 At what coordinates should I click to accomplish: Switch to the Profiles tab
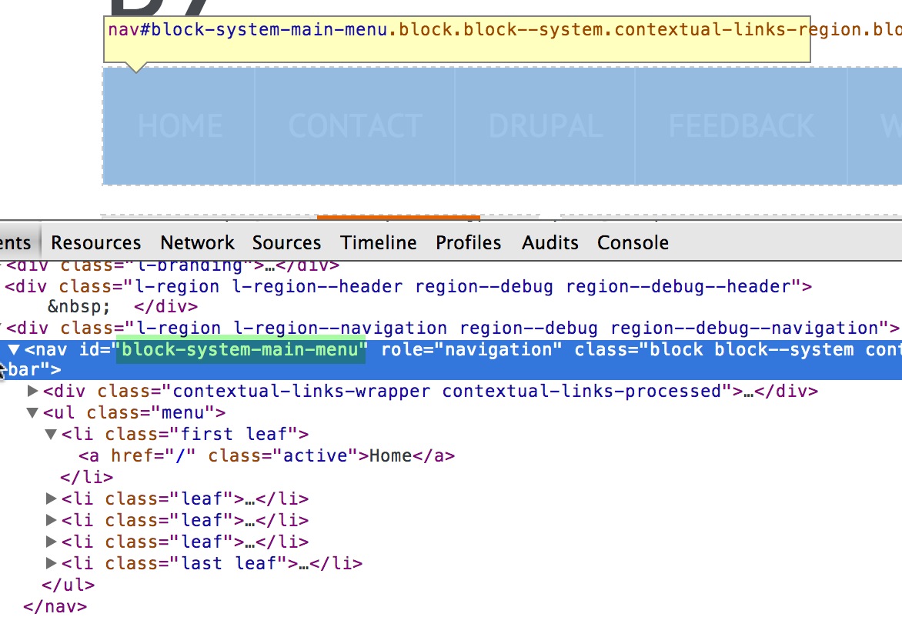pos(468,242)
